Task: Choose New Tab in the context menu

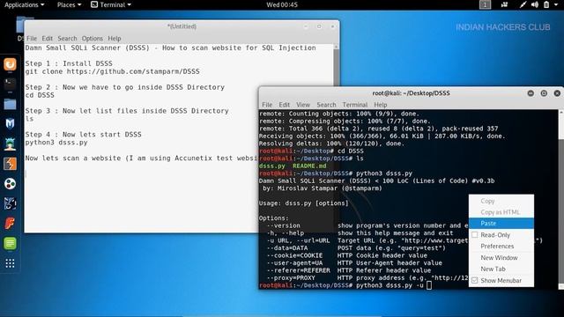Action: pos(501,269)
